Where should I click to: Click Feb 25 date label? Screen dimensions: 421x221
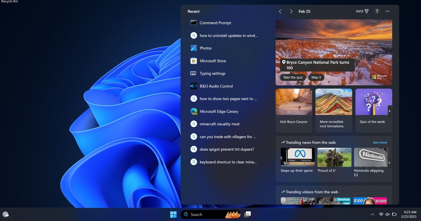click(304, 11)
